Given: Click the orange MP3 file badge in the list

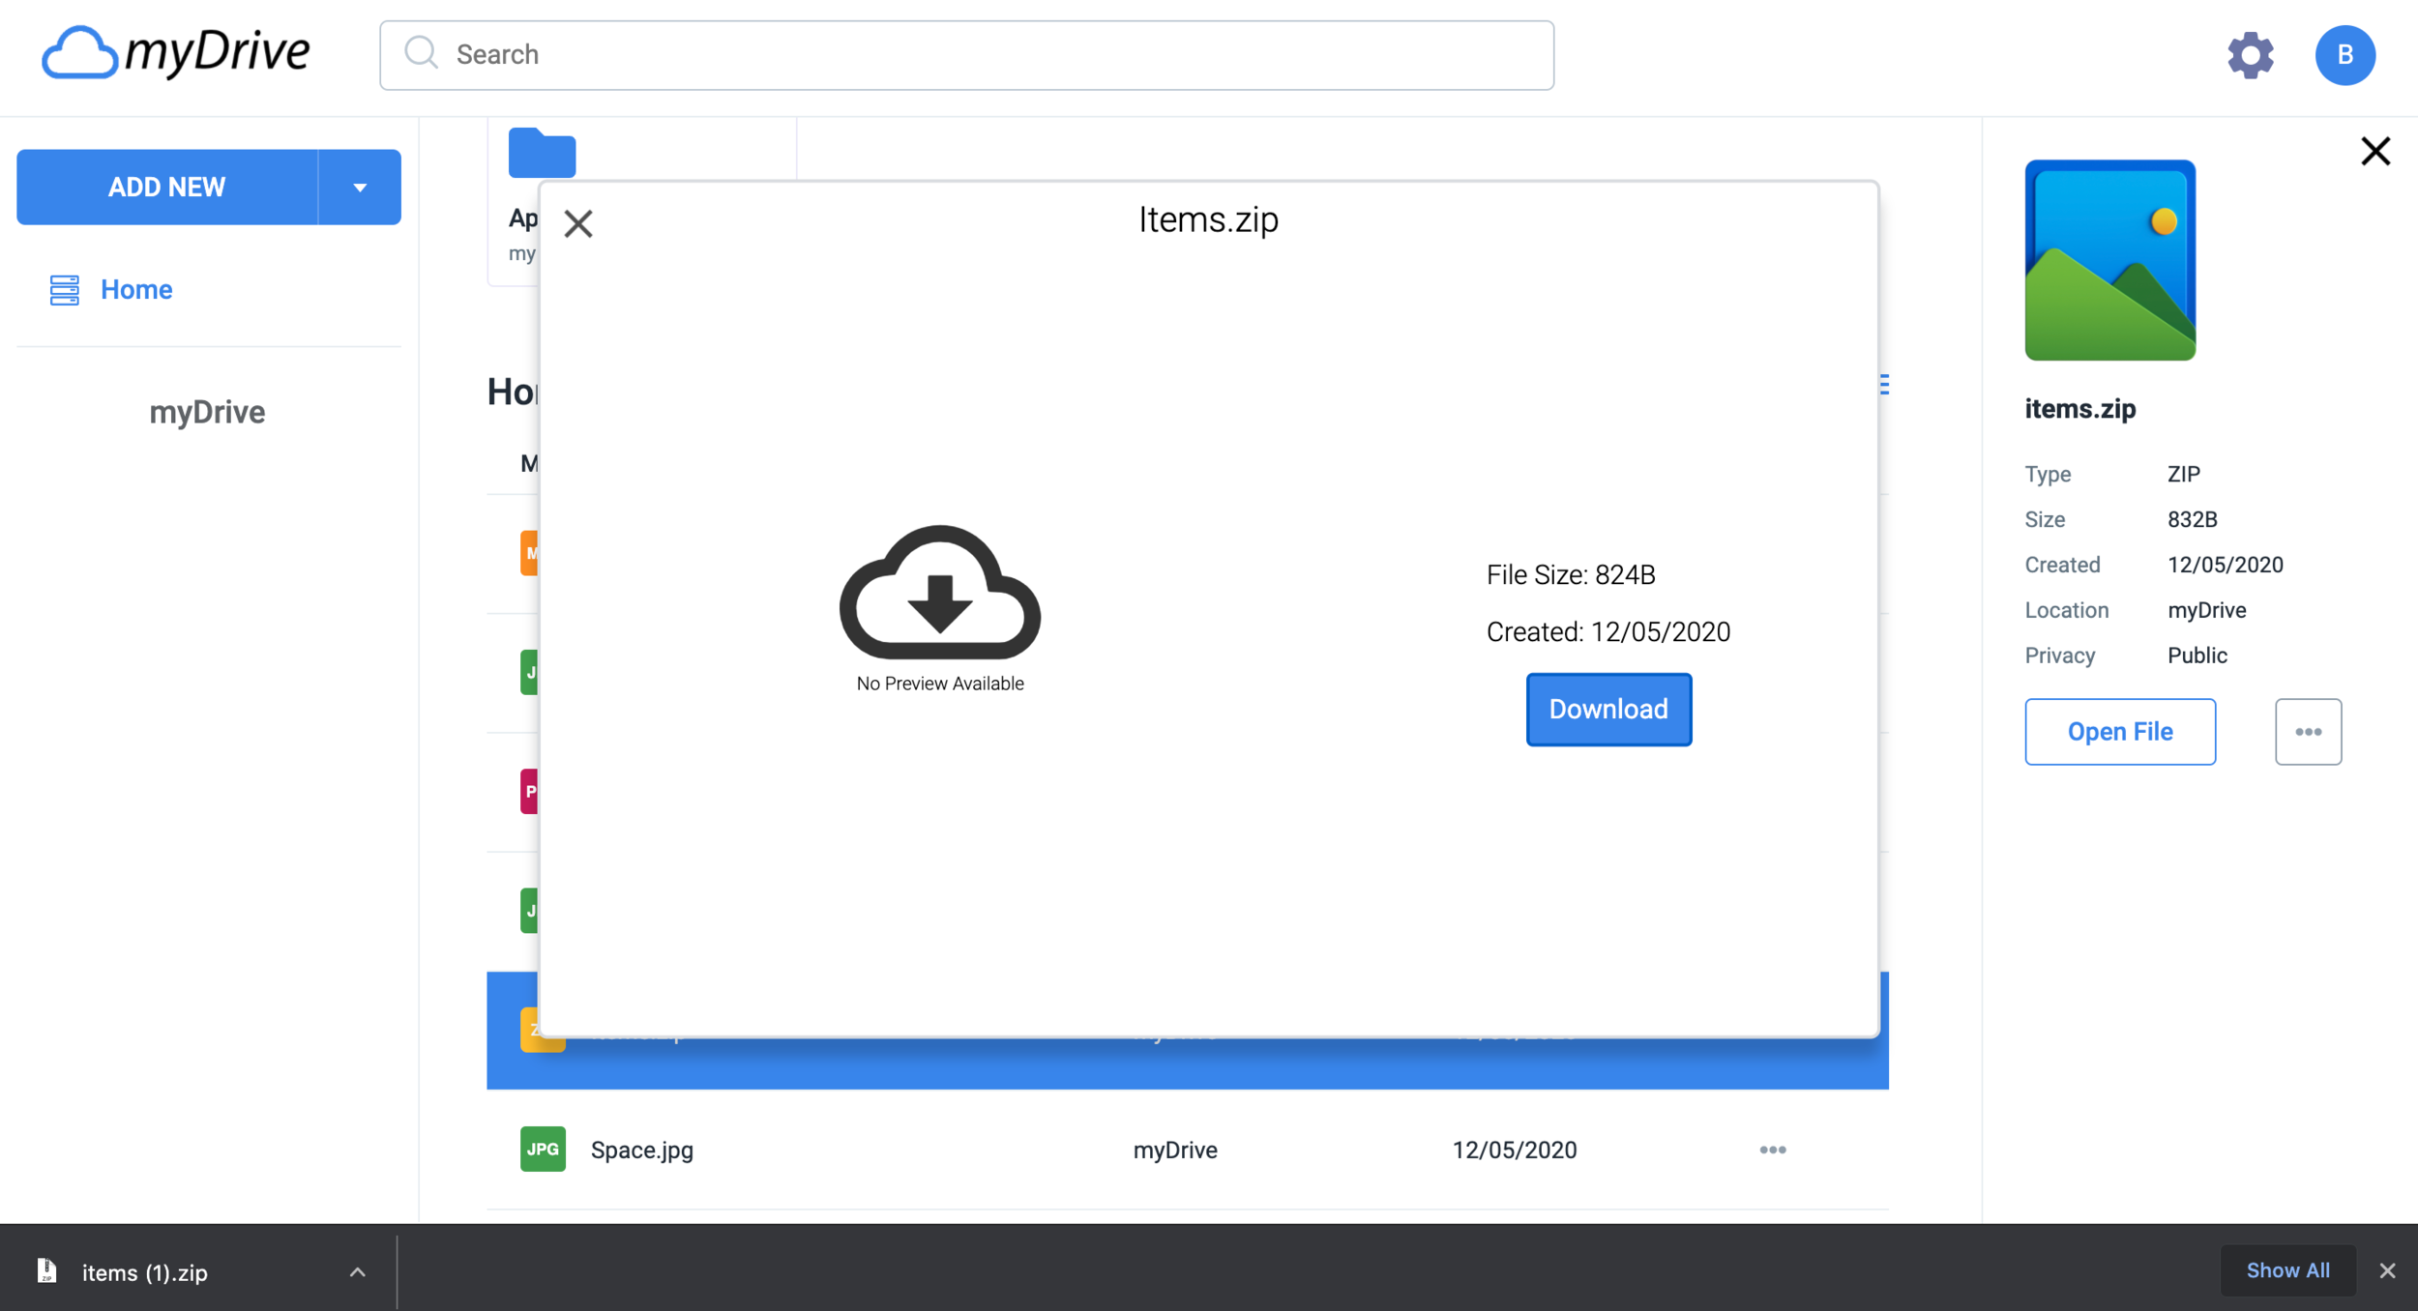Looking at the screenshot, I should click(531, 554).
